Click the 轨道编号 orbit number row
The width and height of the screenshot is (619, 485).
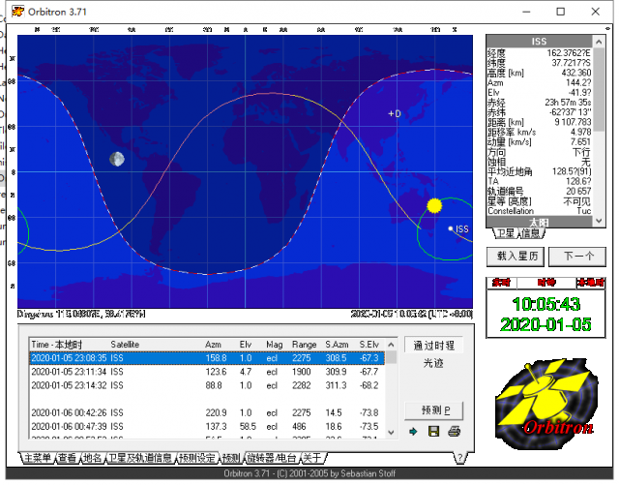pos(539,192)
